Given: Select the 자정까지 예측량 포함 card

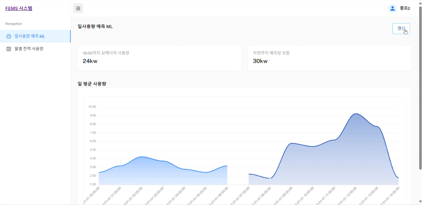Looking at the screenshot, I should [329, 58].
